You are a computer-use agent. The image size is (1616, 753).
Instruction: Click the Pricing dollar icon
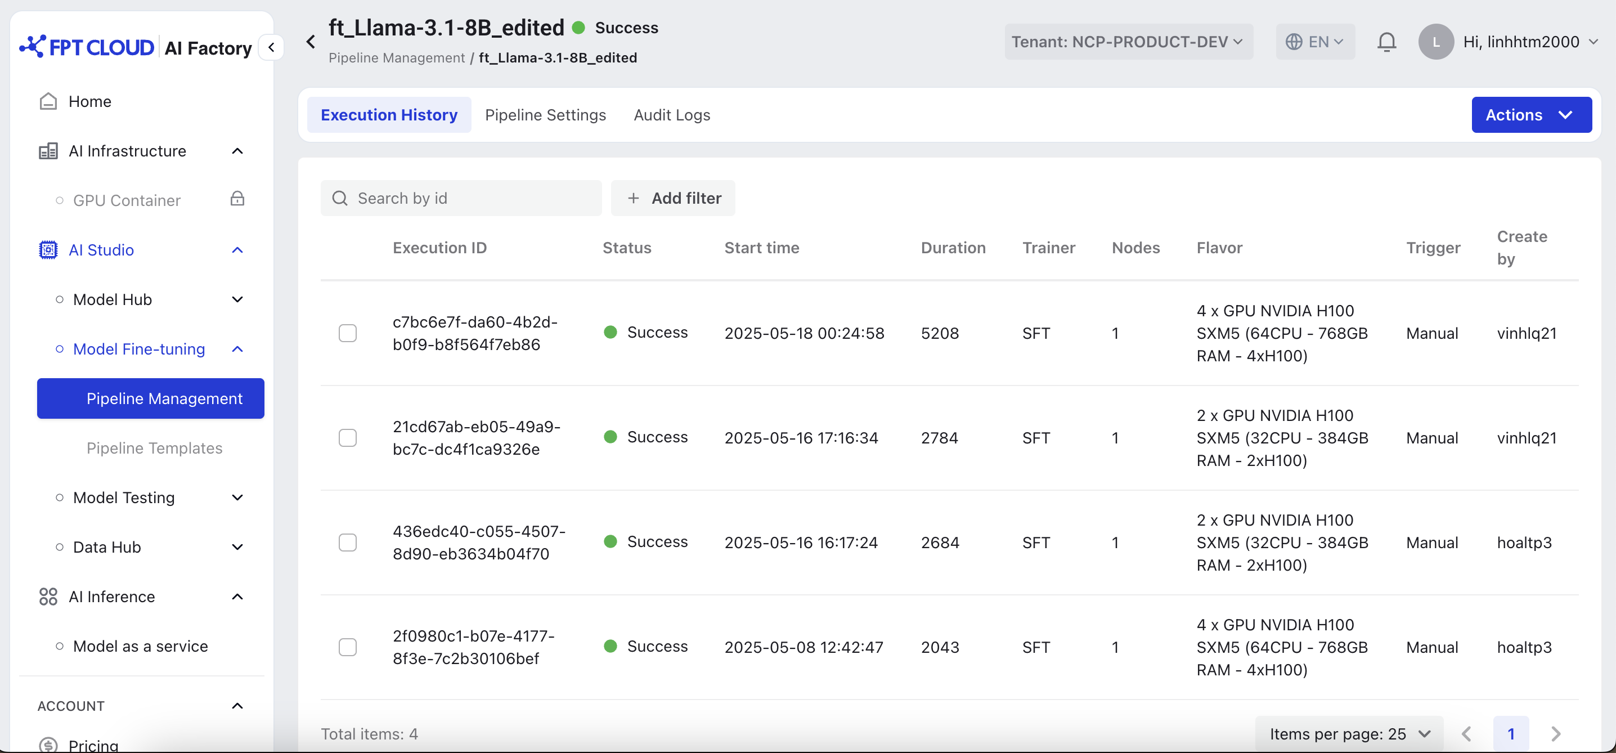tap(48, 745)
